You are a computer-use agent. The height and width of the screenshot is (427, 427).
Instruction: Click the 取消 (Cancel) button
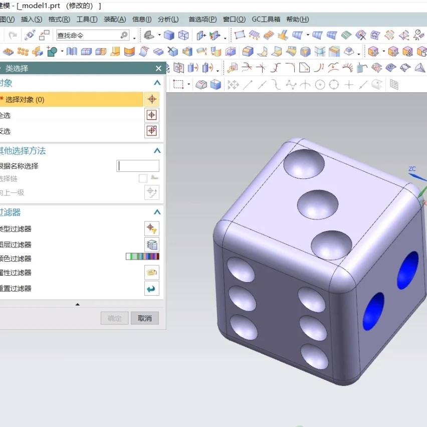click(145, 318)
